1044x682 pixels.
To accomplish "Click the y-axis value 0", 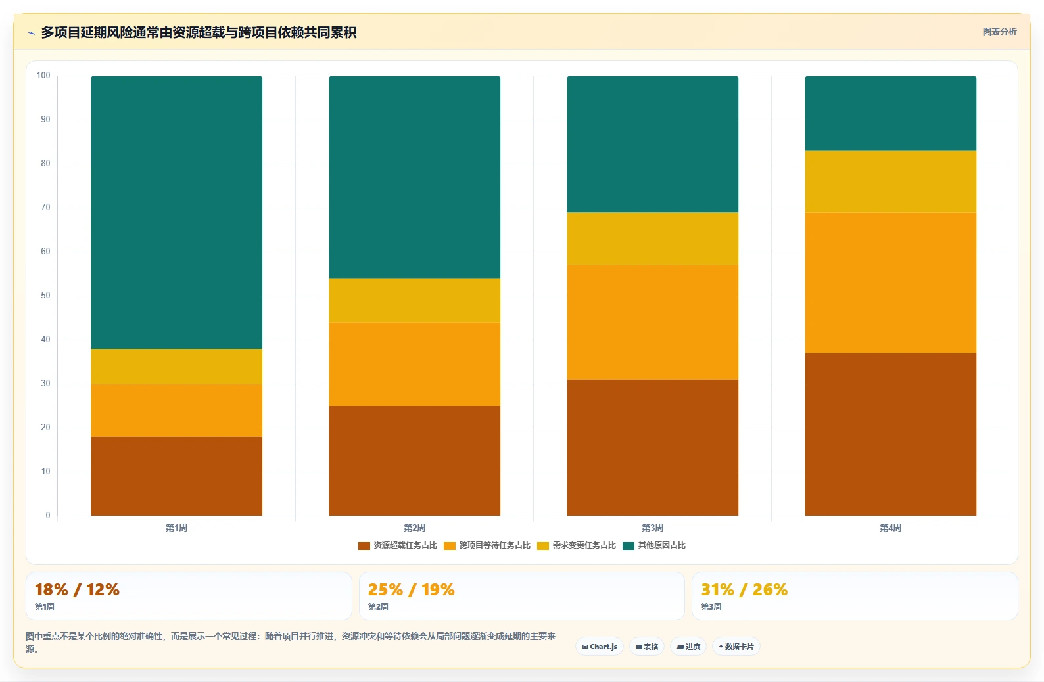I will click(x=48, y=516).
